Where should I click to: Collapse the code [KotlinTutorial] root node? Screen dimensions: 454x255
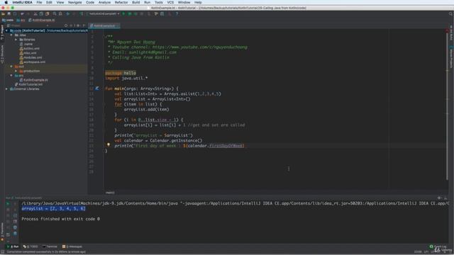point(6,30)
